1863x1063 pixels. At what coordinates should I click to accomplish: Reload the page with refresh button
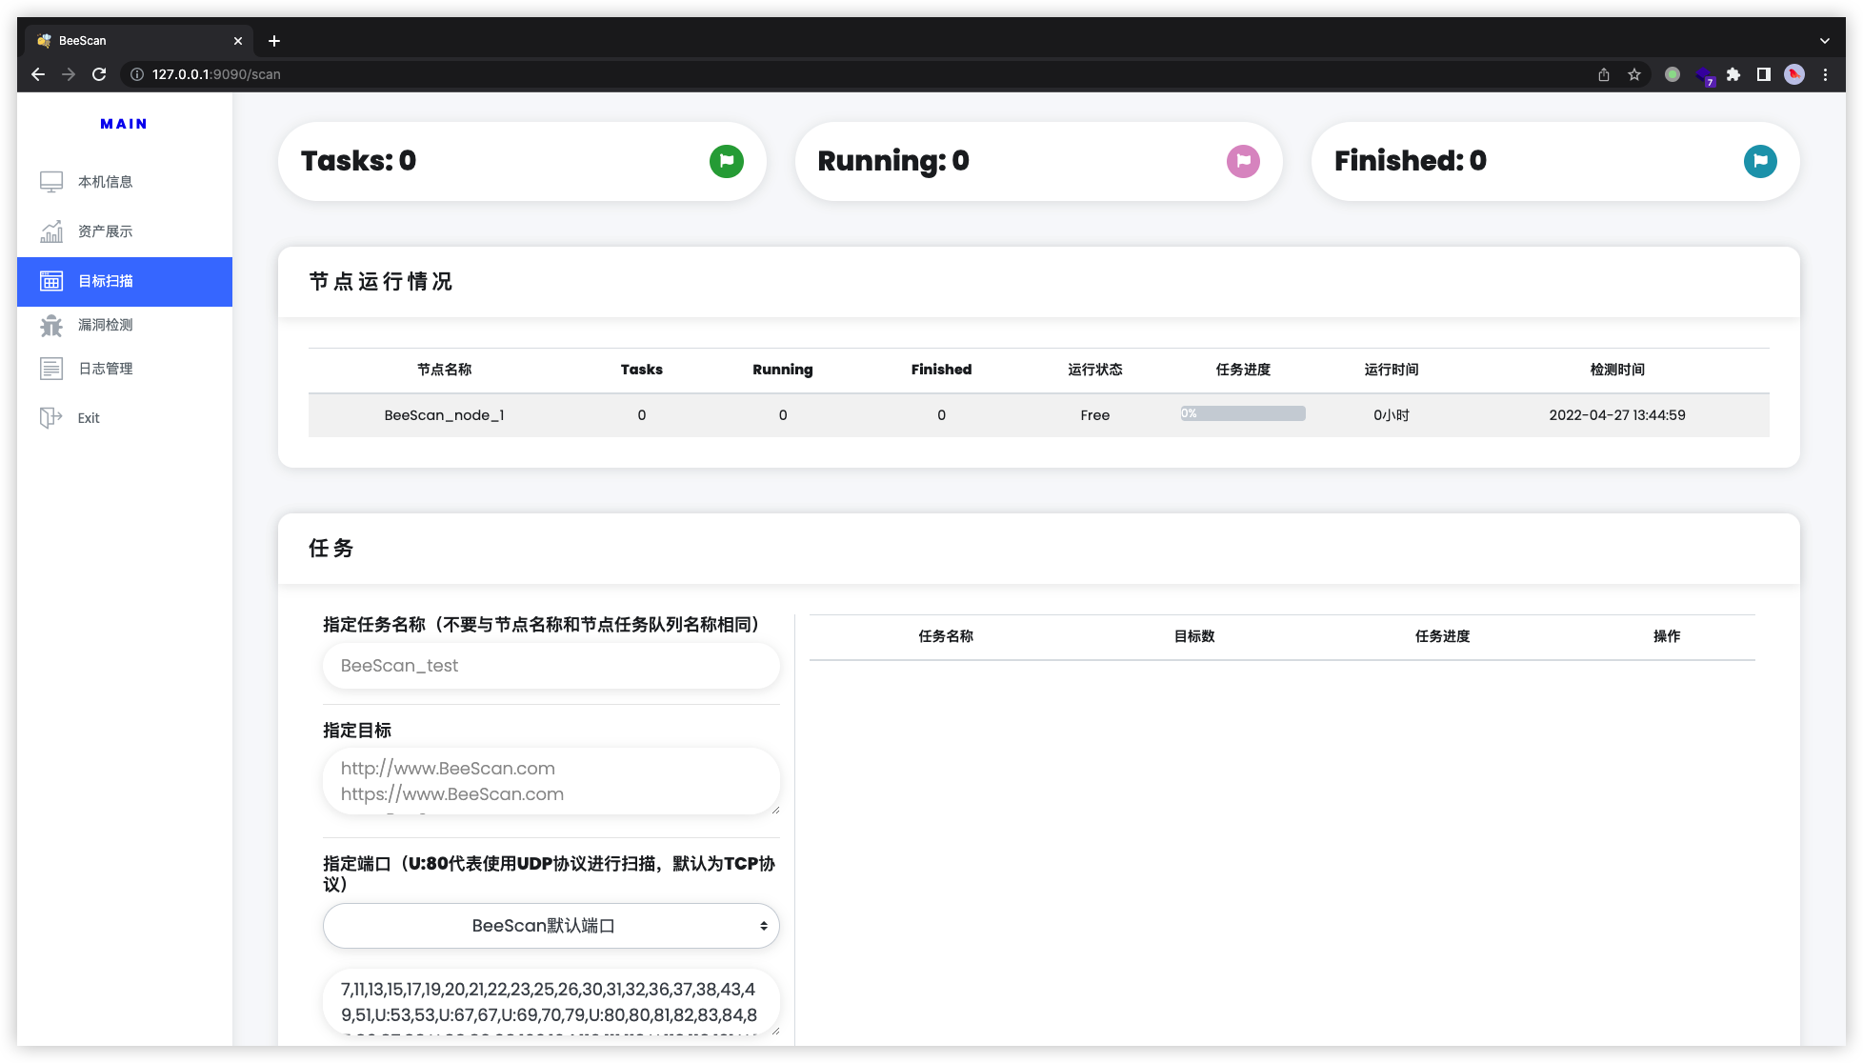pos(99,74)
